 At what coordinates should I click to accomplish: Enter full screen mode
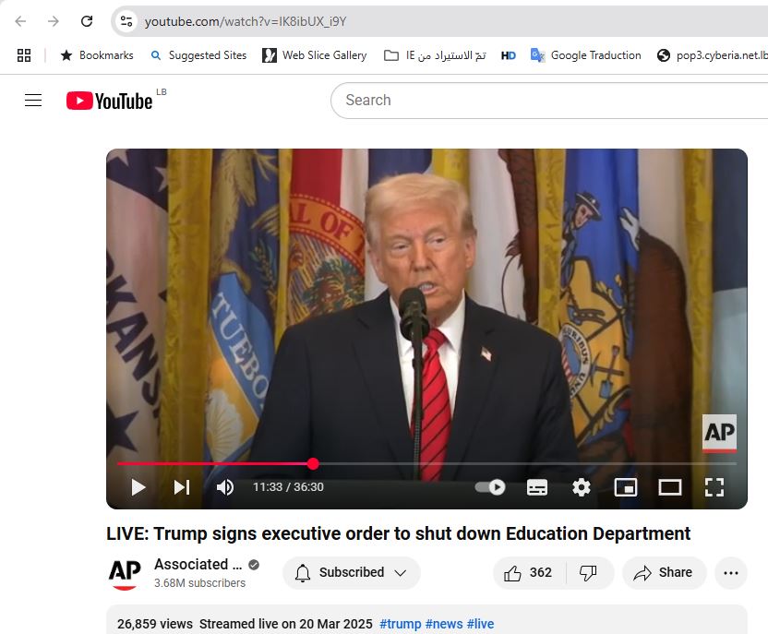coord(714,487)
